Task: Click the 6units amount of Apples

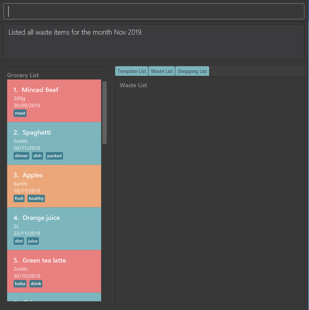Action: pyautogui.click(x=21, y=184)
